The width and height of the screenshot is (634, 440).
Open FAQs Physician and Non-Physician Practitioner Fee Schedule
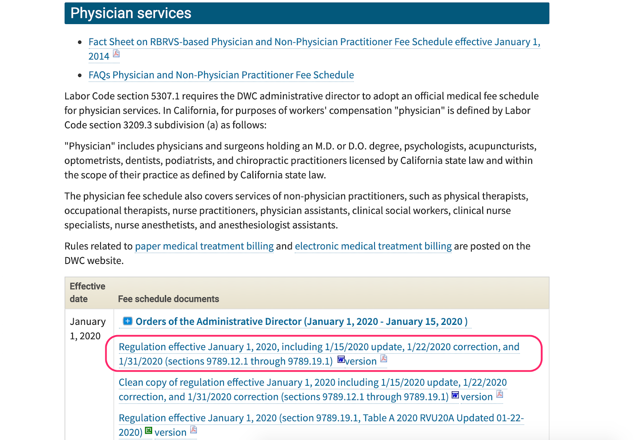[221, 75]
